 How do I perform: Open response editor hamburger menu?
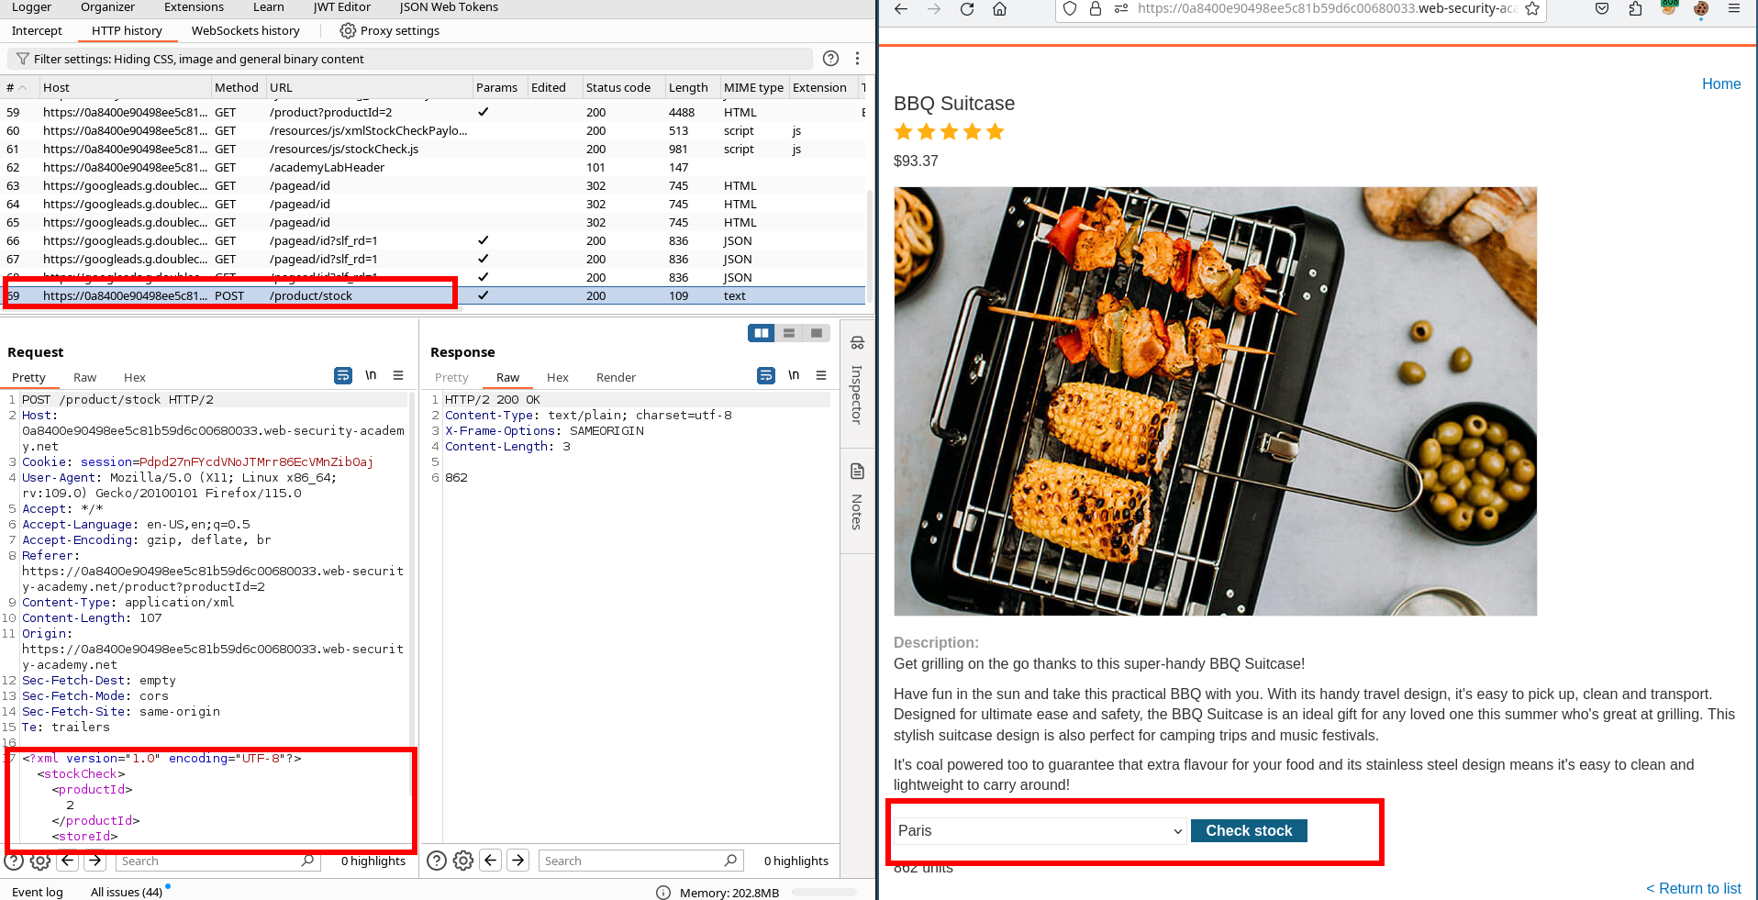(821, 375)
